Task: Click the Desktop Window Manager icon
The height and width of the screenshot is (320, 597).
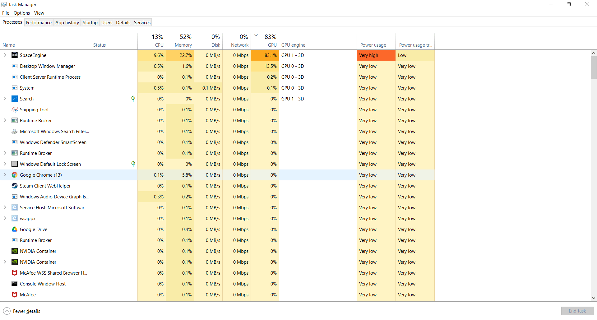Action: tap(15, 66)
